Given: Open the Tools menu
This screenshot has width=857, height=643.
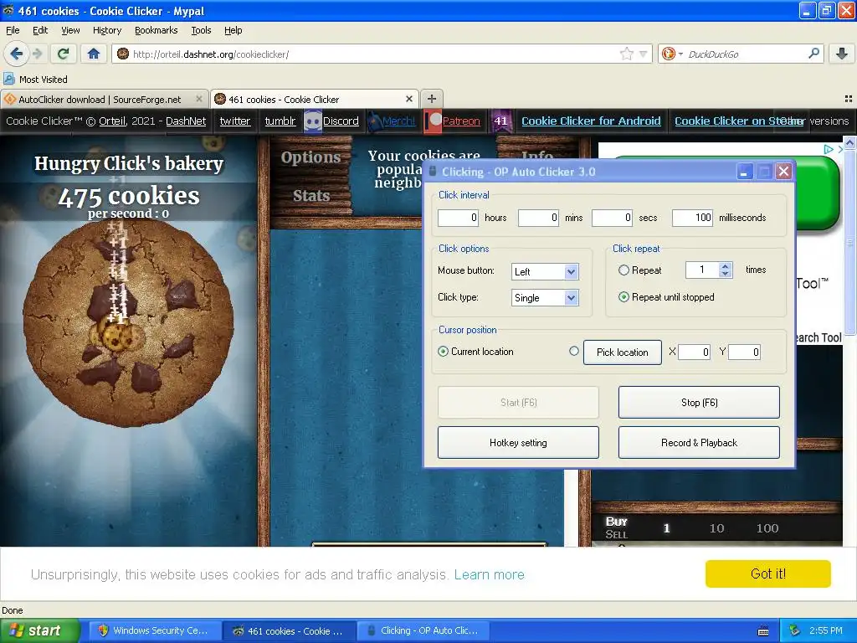Looking at the screenshot, I should tap(201, 30).
